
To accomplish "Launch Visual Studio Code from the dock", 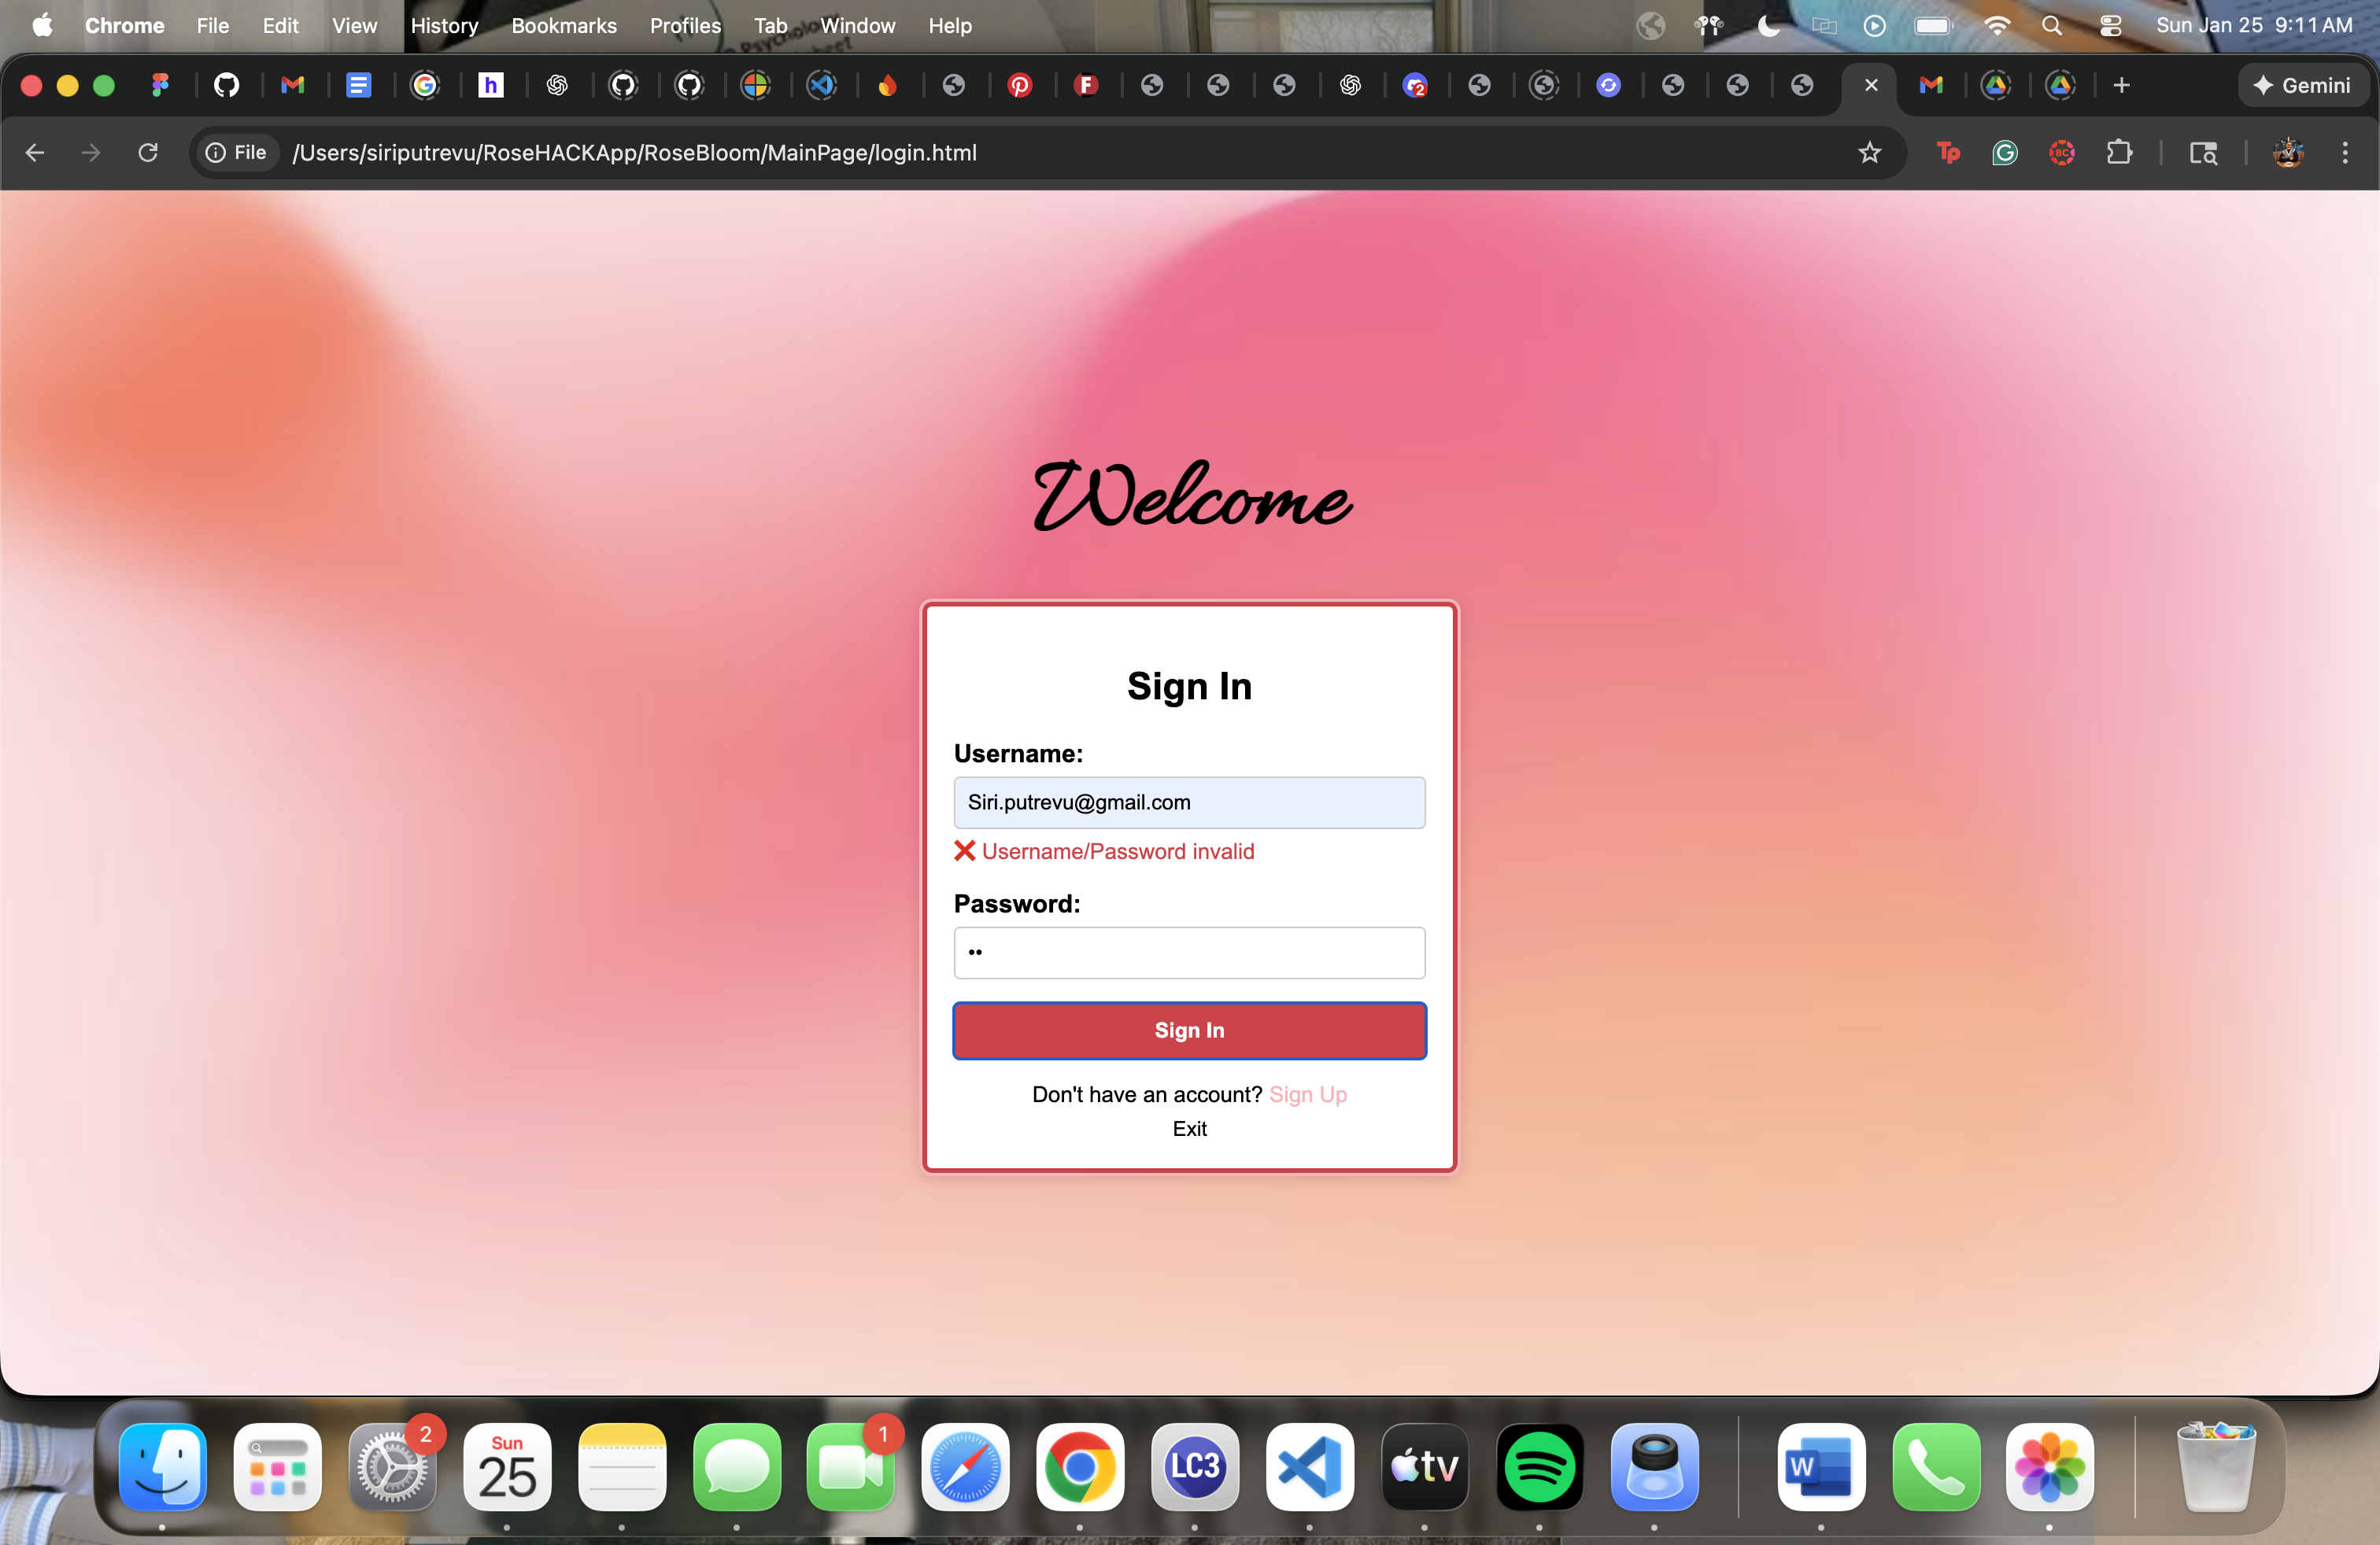I will tap(1309, 1466).
